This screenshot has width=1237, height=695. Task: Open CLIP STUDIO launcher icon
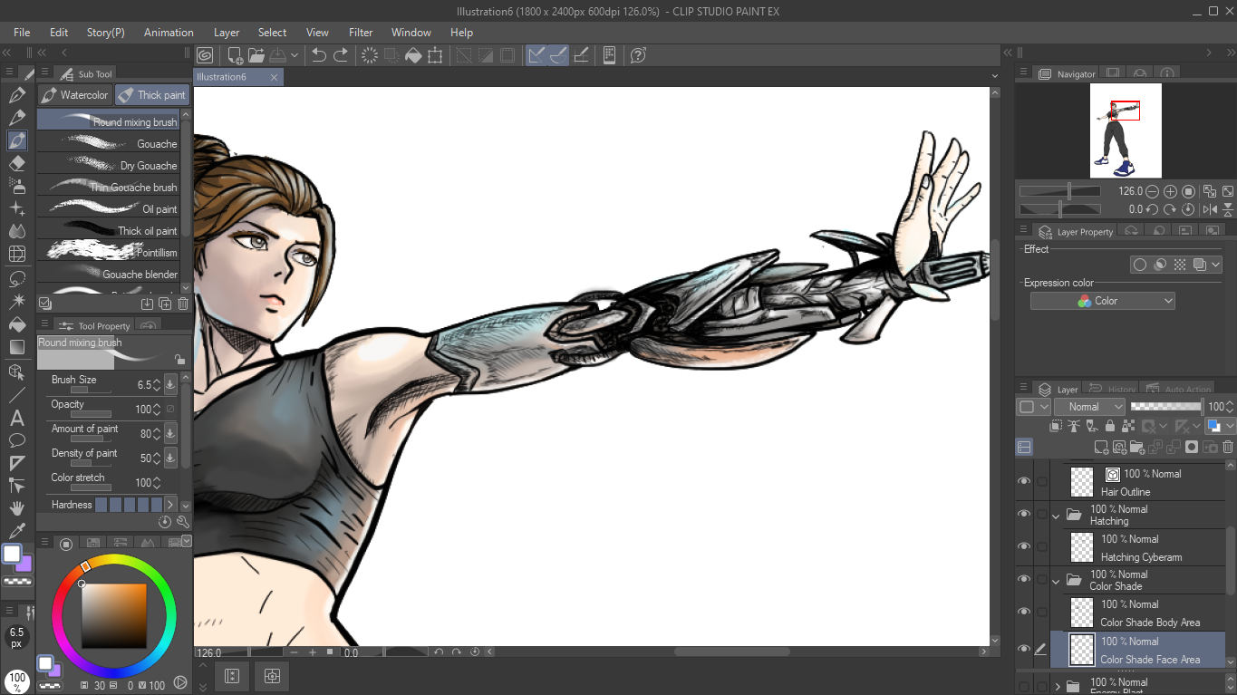coord(205,55)
